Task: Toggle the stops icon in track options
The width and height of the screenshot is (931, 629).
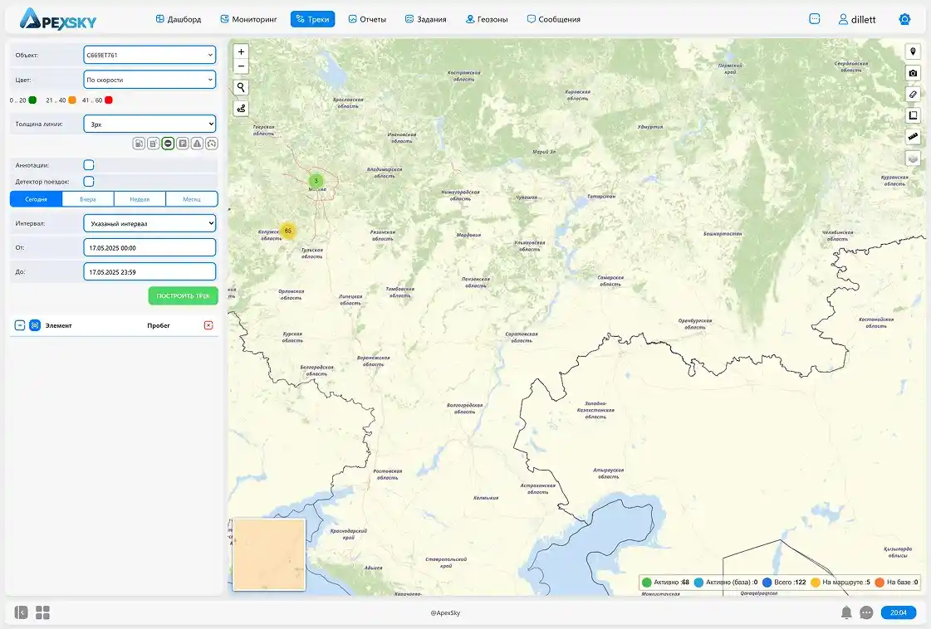Action: point(168,144)
